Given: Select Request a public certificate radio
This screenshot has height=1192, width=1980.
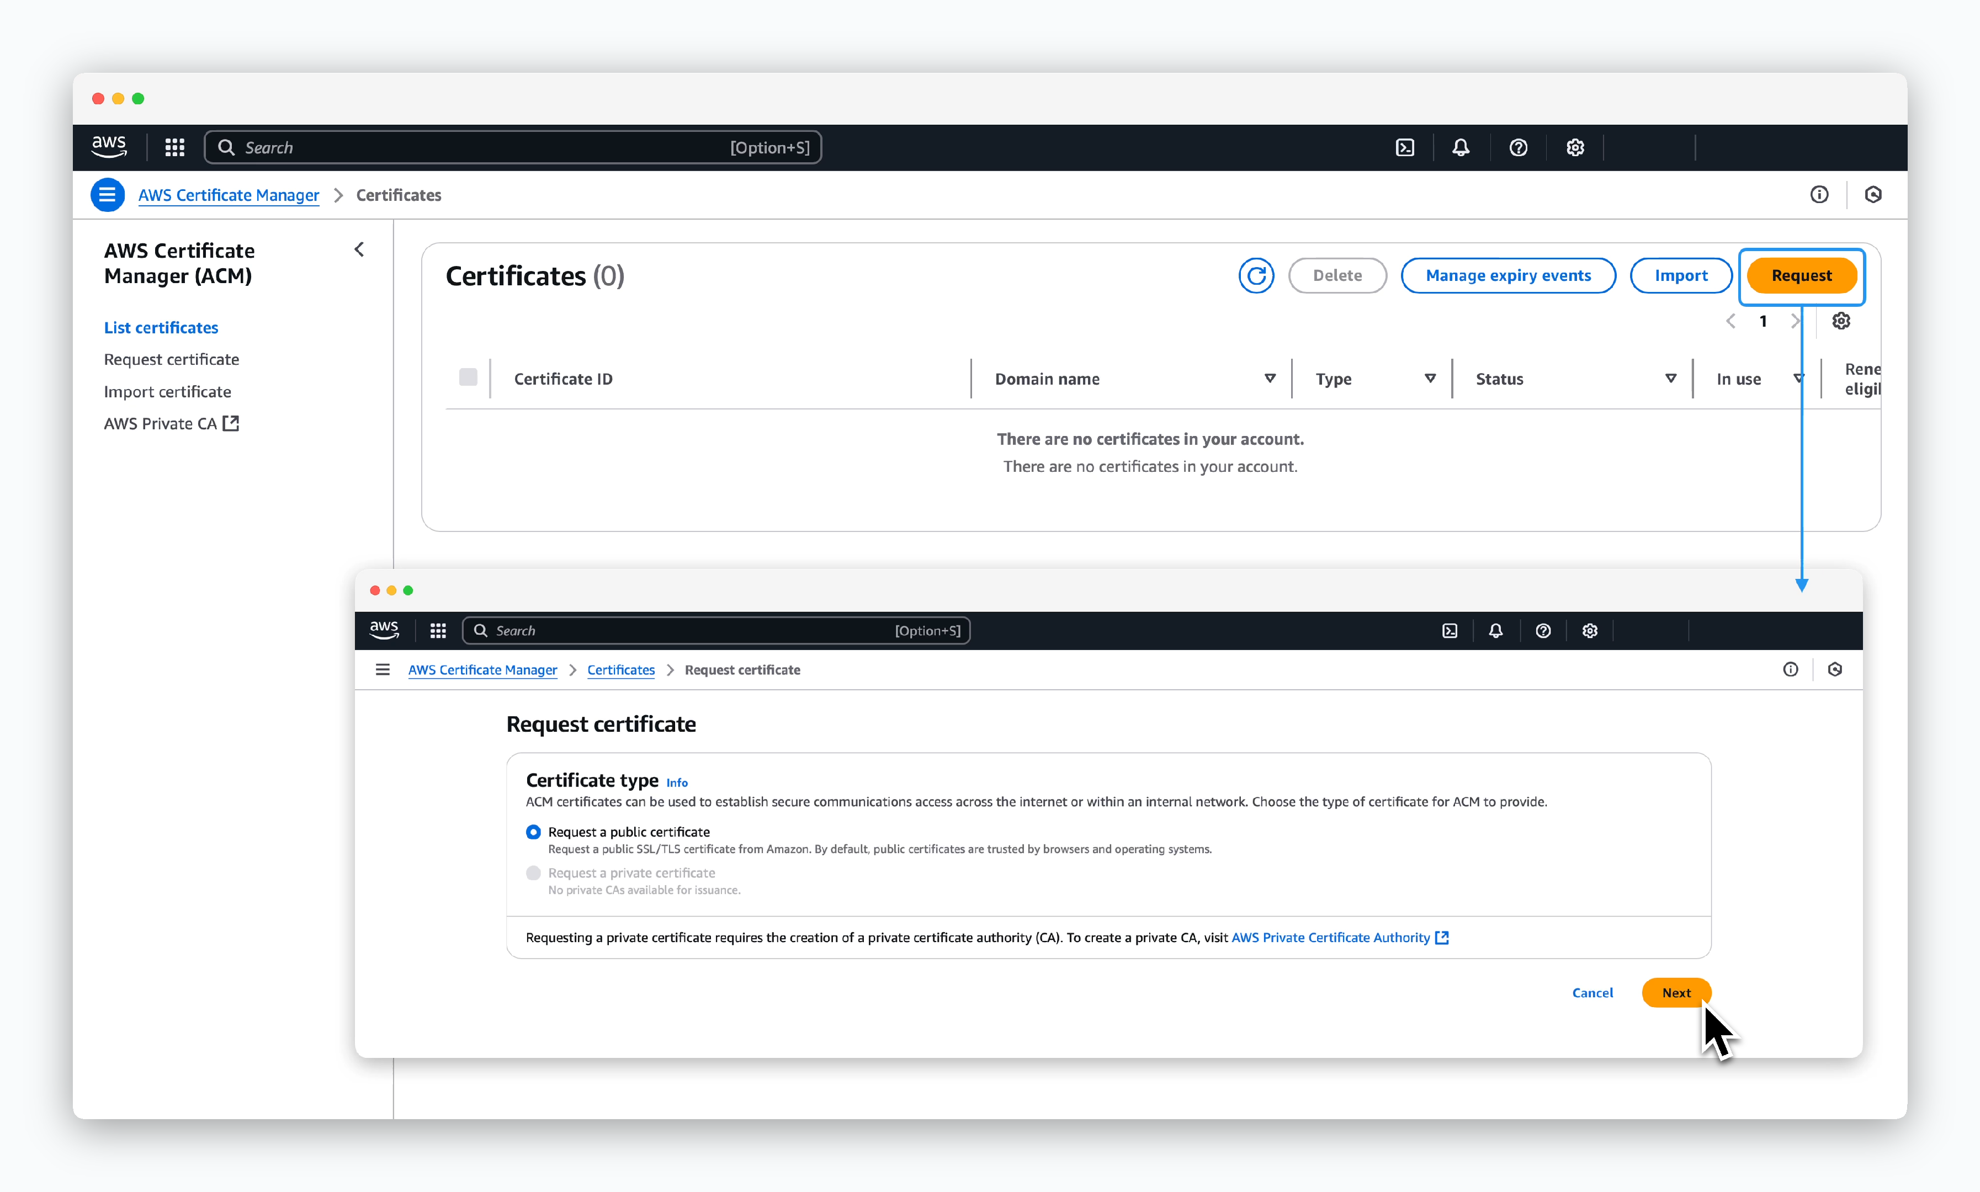Looking at the screenshot, I should click(x=533, y=831).
